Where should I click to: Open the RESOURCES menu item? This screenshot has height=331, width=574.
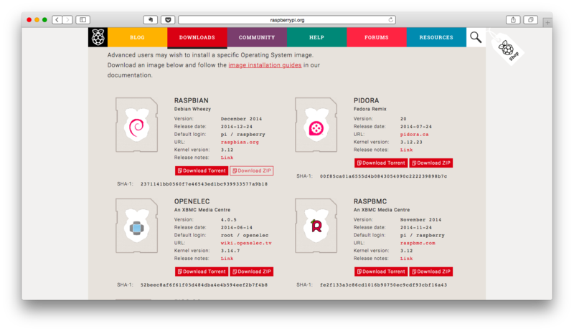click(436, 37)
